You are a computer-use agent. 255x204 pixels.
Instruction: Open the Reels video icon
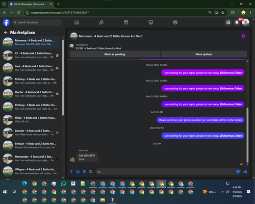coord(126,22)
